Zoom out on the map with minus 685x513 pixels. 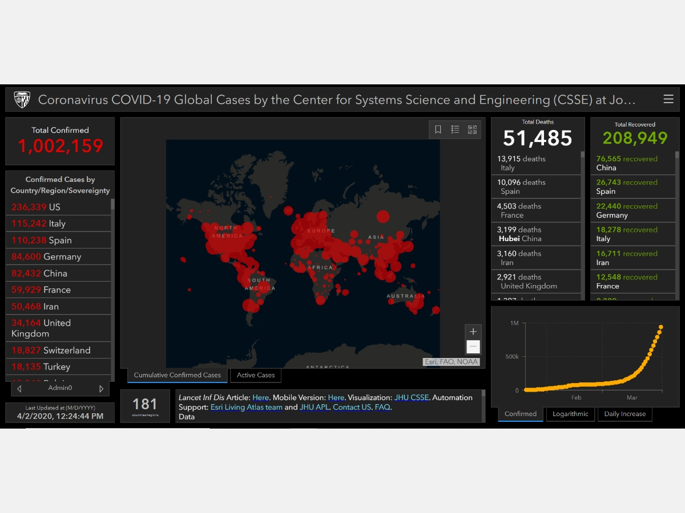pos(473,347)
